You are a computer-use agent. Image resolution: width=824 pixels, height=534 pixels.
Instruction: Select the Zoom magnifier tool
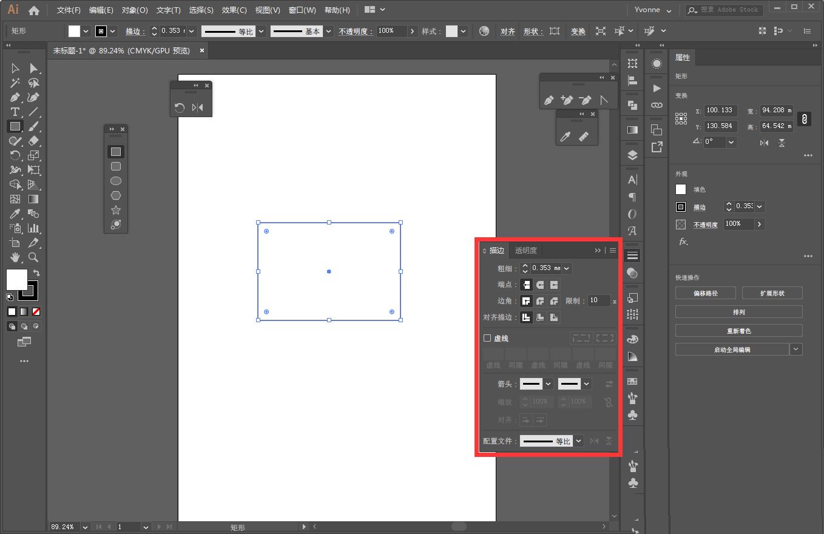tap(34, 258)
